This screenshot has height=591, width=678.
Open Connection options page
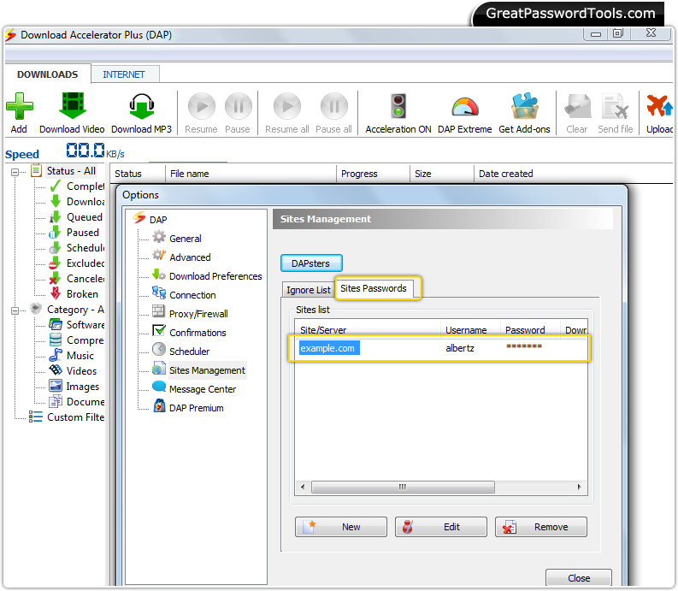184,295
